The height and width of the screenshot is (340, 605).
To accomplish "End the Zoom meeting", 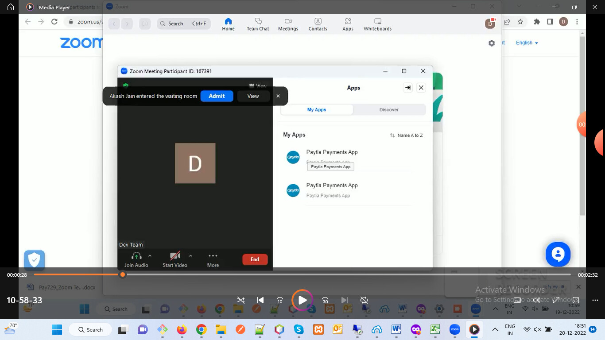I will [255, 259].
